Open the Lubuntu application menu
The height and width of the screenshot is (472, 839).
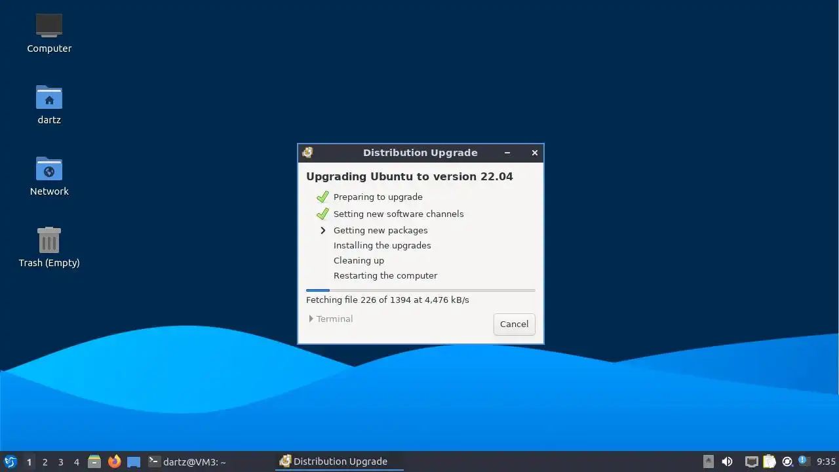coord(10,462)
